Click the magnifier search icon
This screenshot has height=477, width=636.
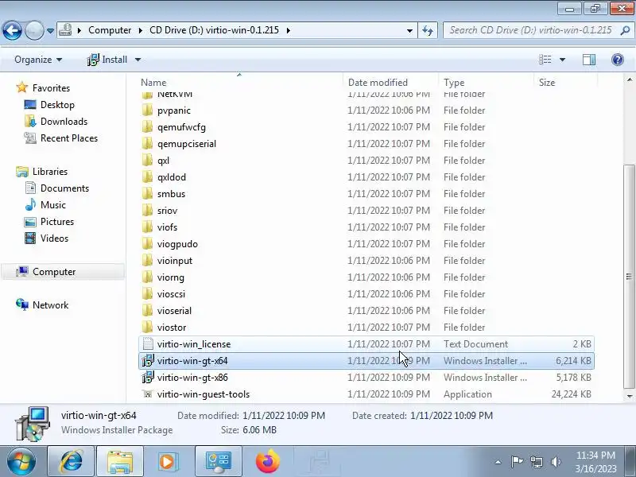(x=626, y=30)
